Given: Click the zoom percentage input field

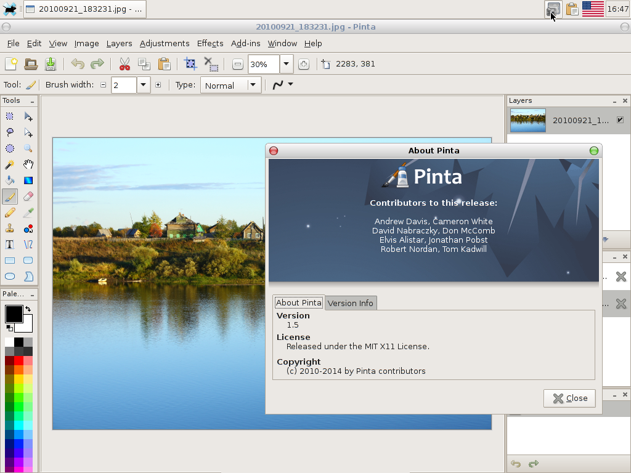Looking at the screenshot, I should click(x=264, y=64).
